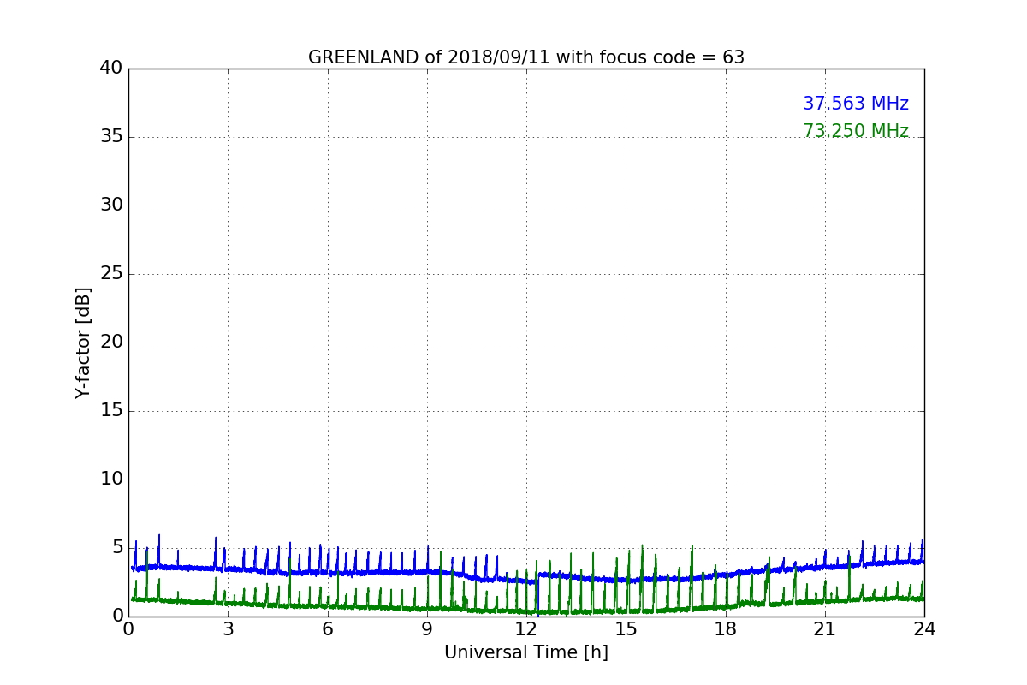
Task: Click the Universal Time [h] axis label
Action: click(526, 652)
